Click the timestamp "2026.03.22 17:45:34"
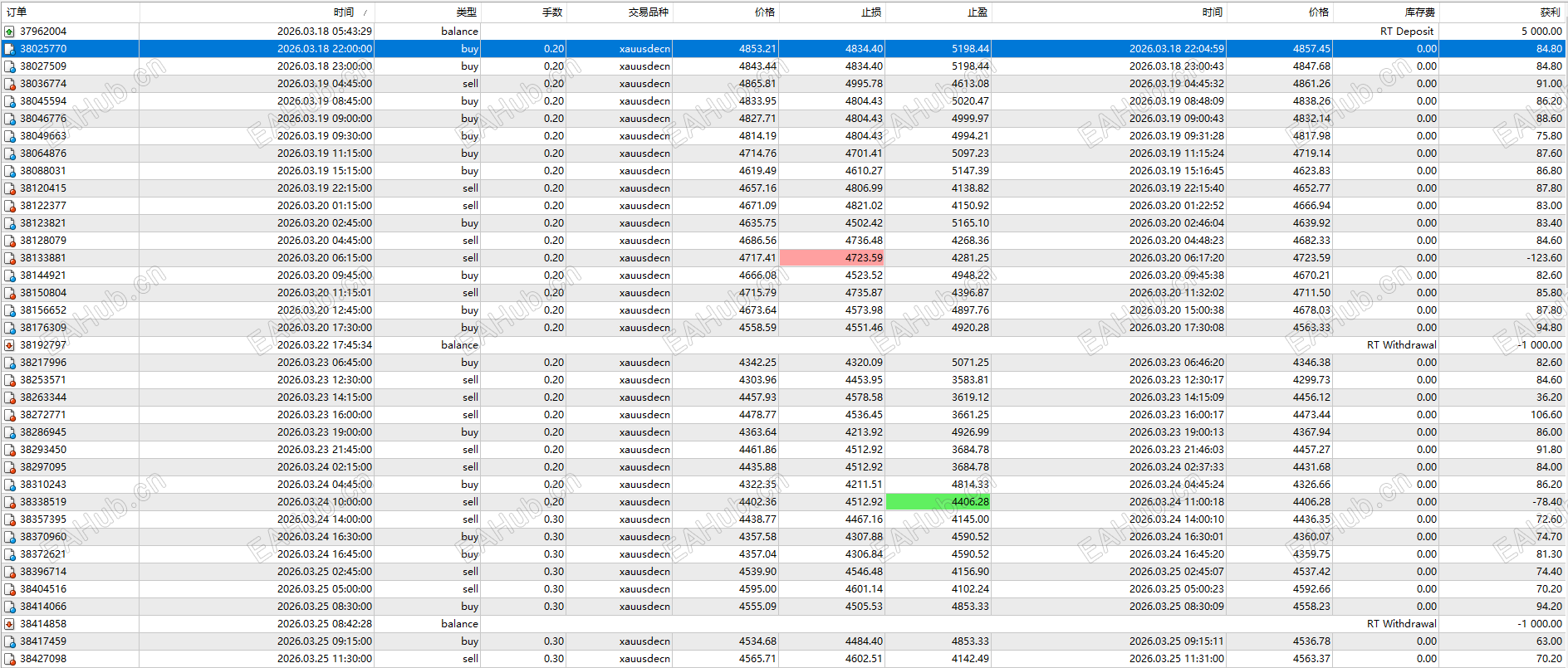The width and height of the screenshot is (1568, 668). (325, 345)
